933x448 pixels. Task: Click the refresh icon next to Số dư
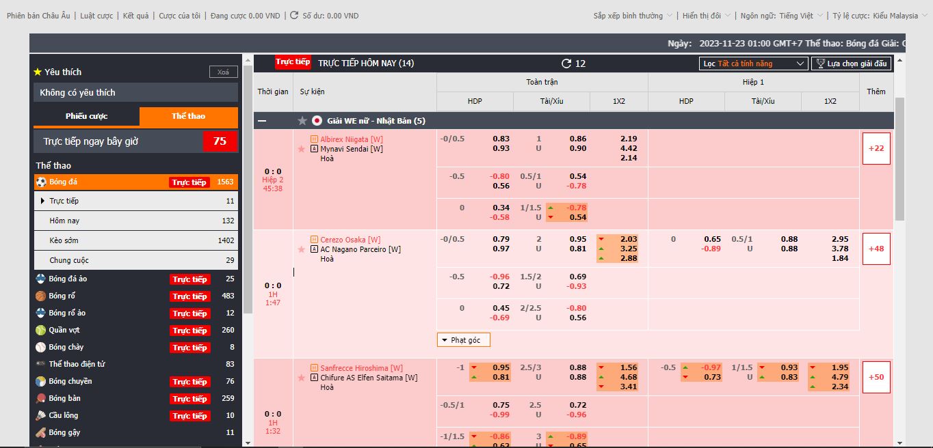294,15
